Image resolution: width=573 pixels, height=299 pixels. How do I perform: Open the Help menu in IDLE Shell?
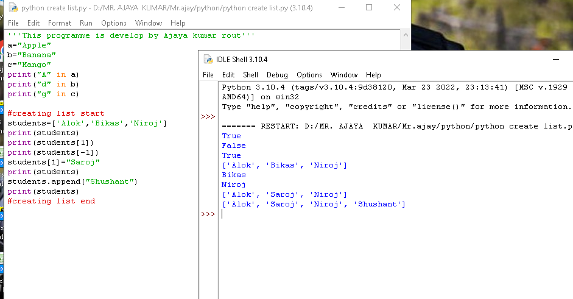373,75
